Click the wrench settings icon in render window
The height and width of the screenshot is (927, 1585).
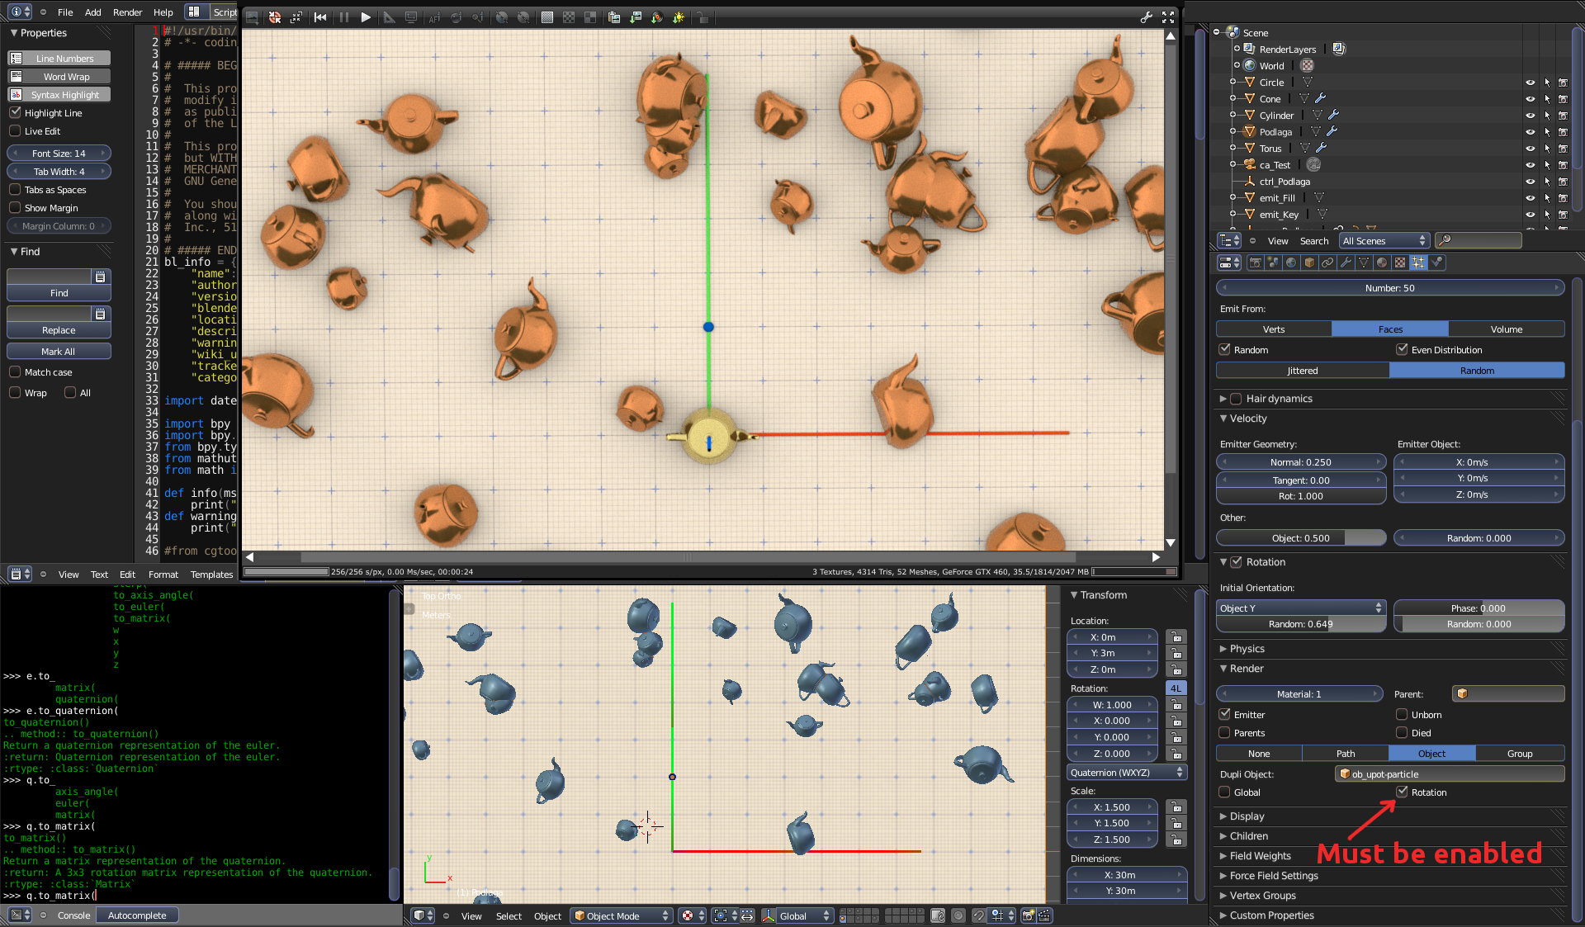click(1146, 17)
